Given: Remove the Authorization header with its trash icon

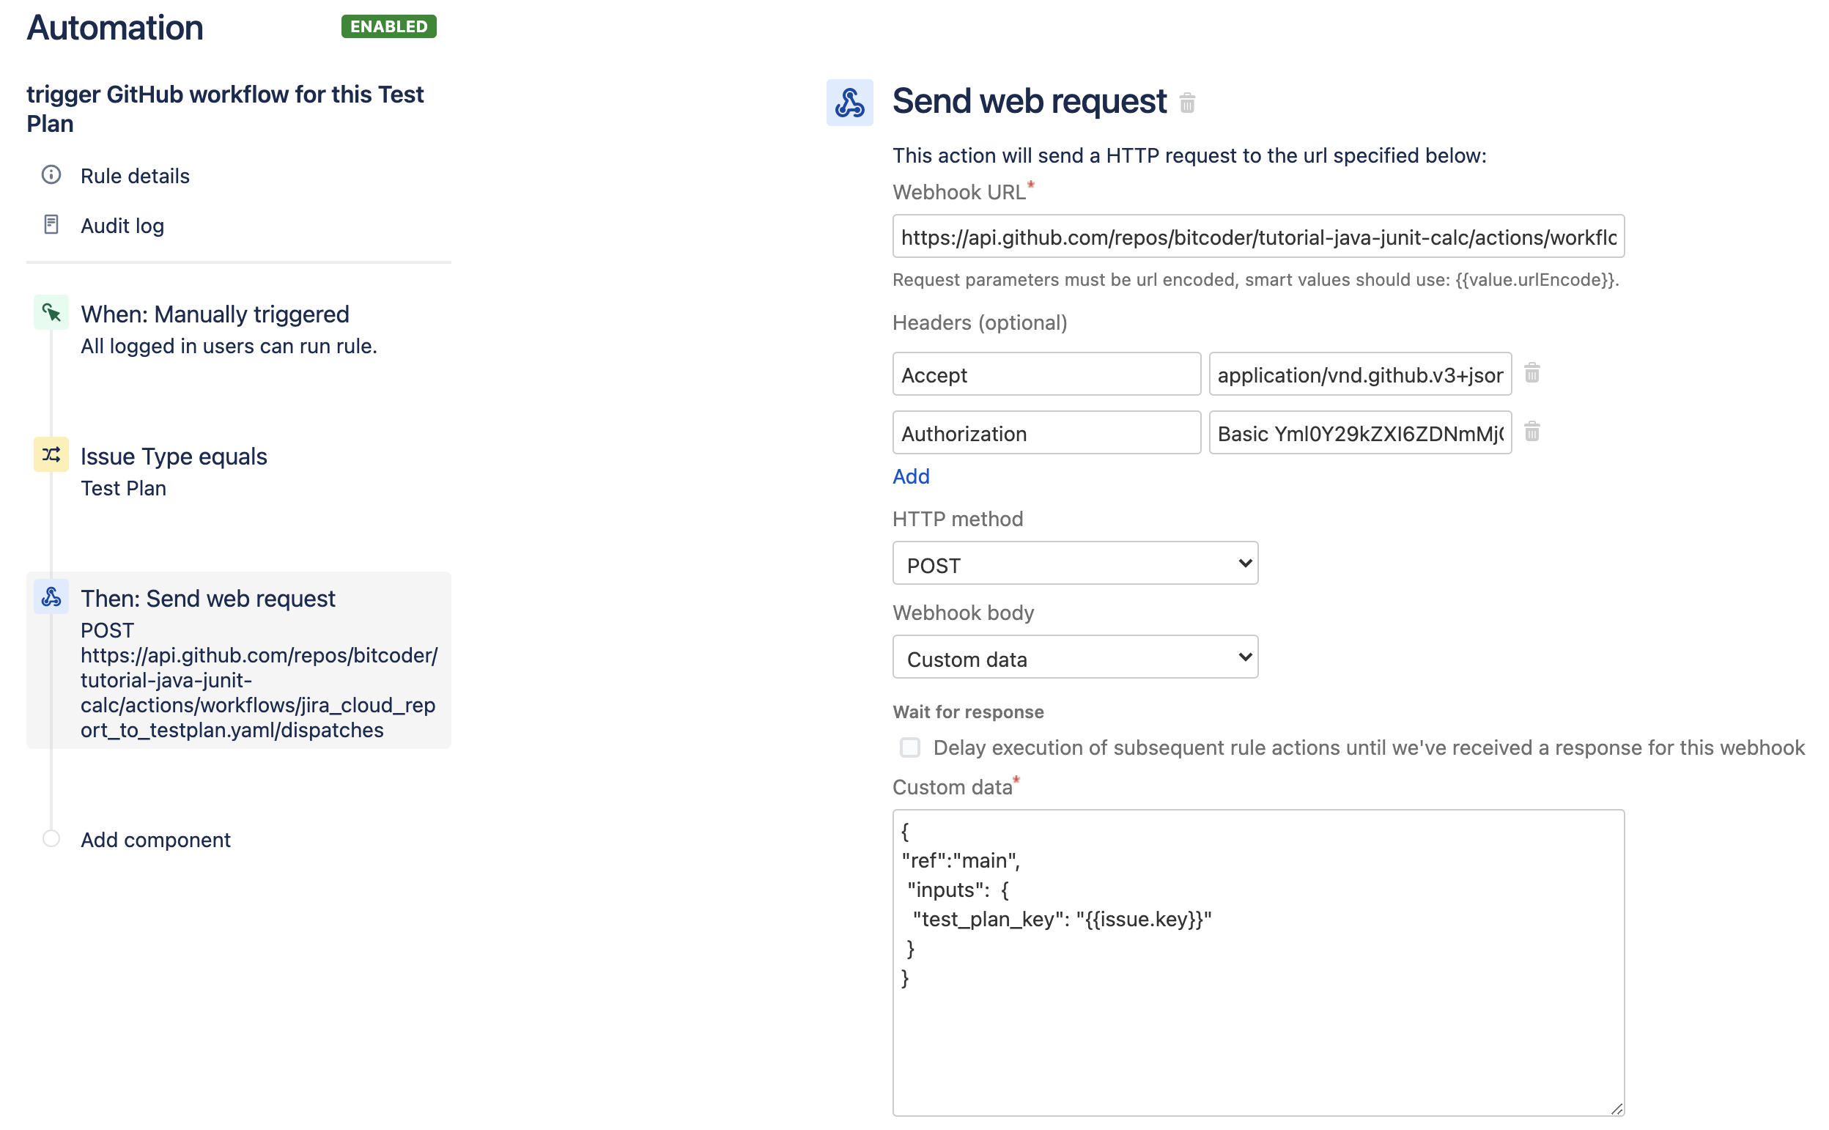Looking at the screenshot, I should tap(1531, 431).
